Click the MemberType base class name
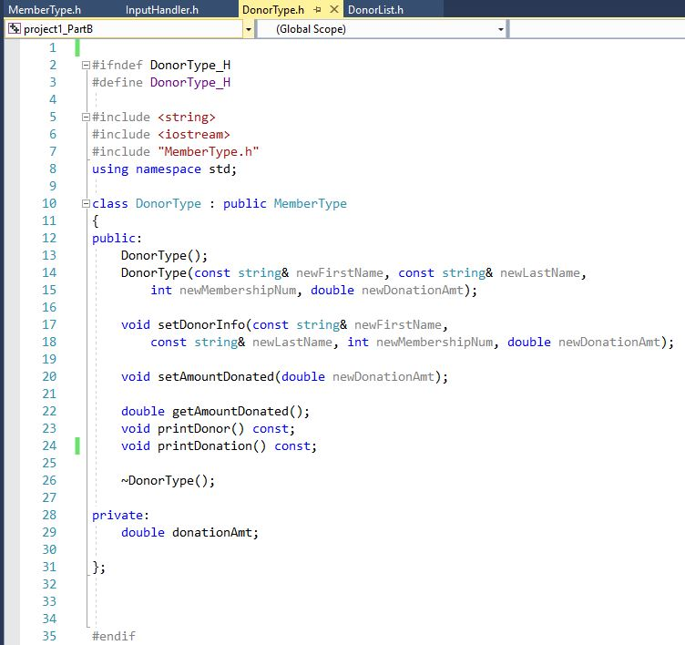Screen dimensions: 685x645 [x=311, y=203]
